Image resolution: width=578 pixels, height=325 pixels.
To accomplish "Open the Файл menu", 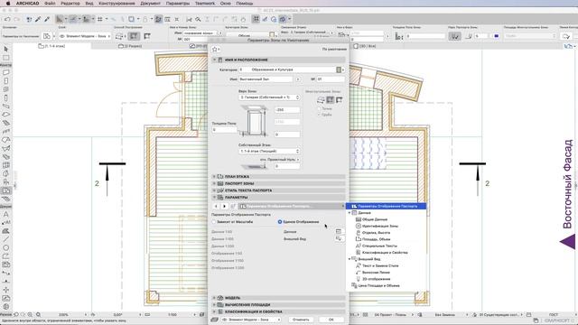I will pos(51,4).
